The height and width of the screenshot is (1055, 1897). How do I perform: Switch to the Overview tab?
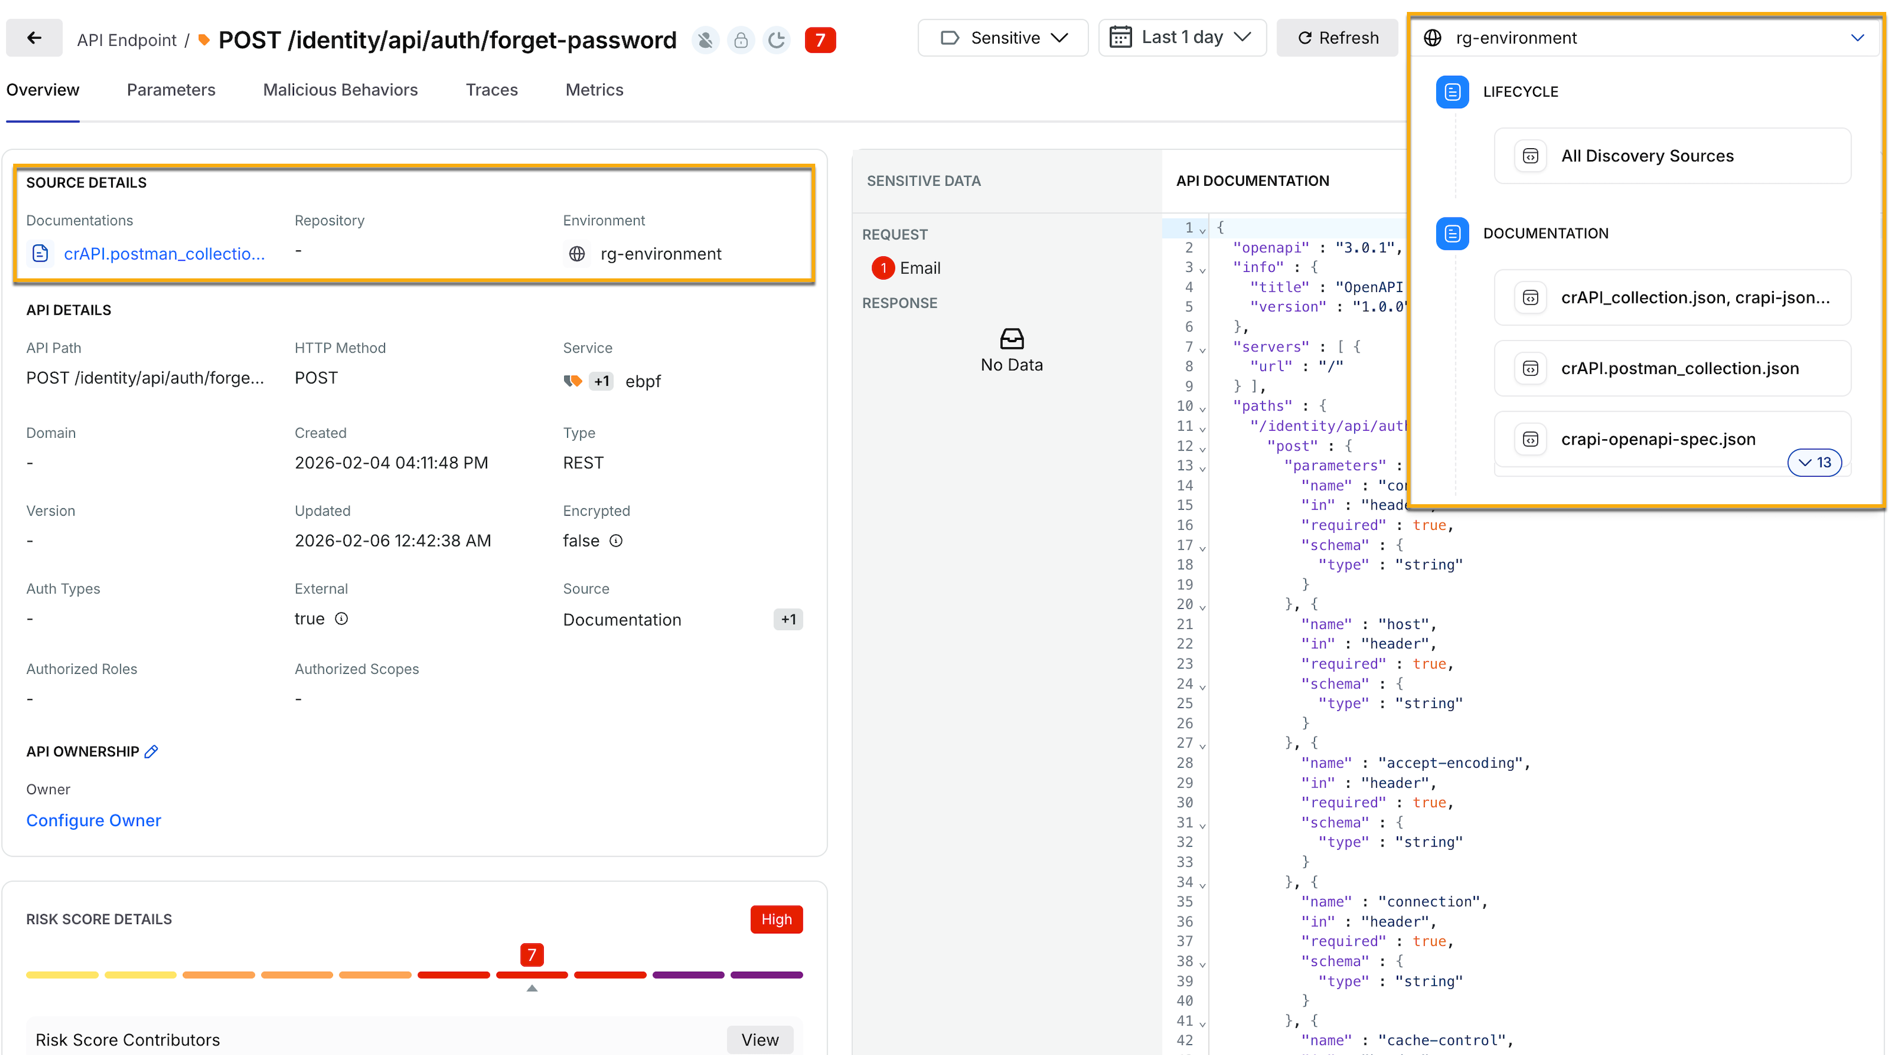click(x=42, y=90)
